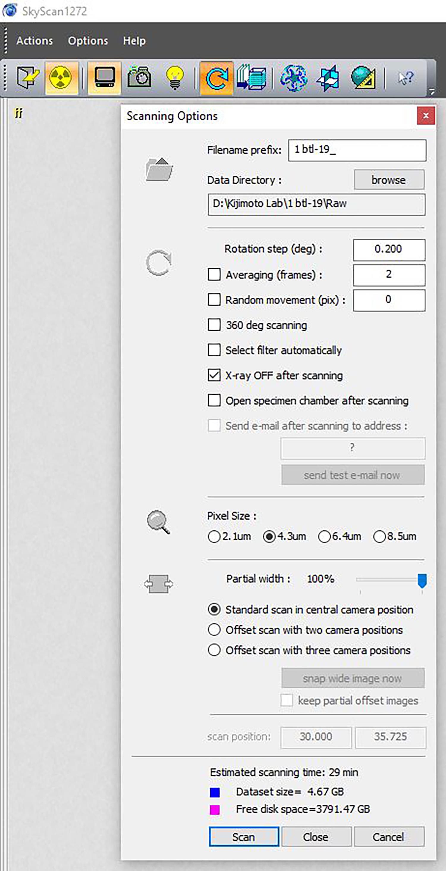Viewport: 446px width, 871px height.
Task: Click the orange rotation scan icon
Action: click(x=216, y=78)
